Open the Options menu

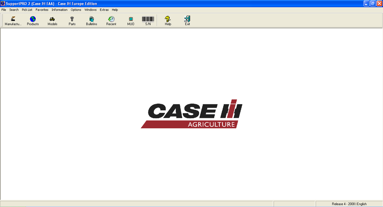[x=76, y=10]
